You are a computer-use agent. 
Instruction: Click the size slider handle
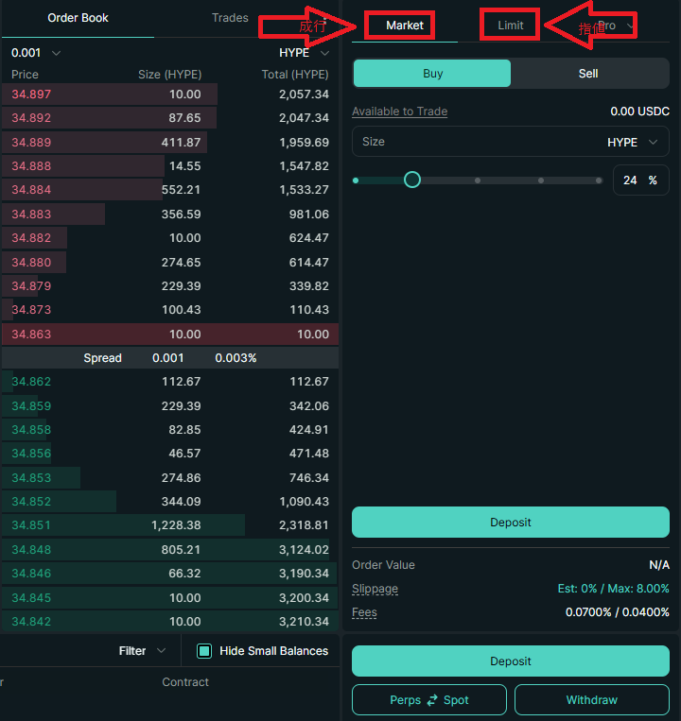tap(412, 180)
